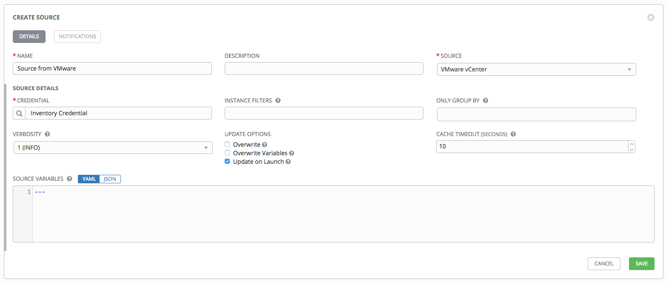Select YAML format for source variables
Screen dimensions: 666x282
click(89, 179)
